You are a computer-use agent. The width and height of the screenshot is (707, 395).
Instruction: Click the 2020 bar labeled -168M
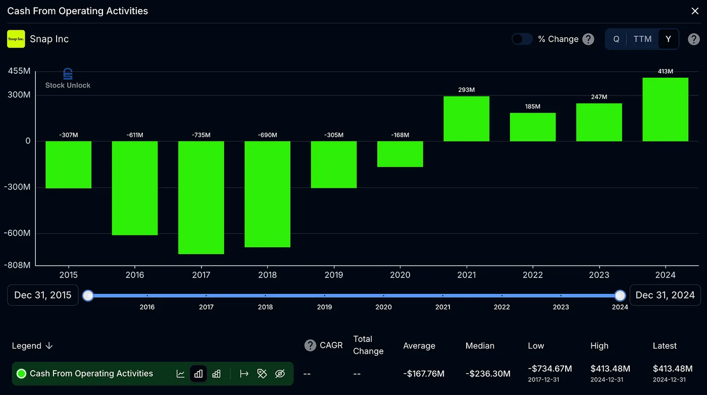point(400,154)
